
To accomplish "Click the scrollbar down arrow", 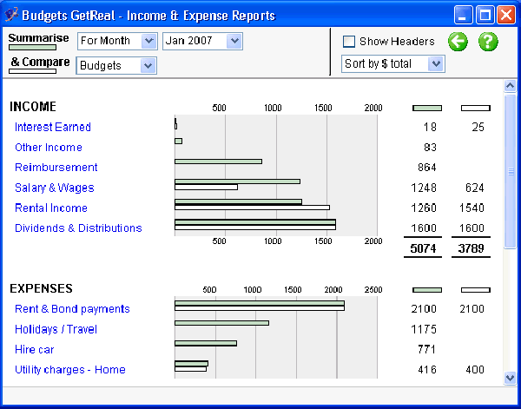I will coord(511,378).
